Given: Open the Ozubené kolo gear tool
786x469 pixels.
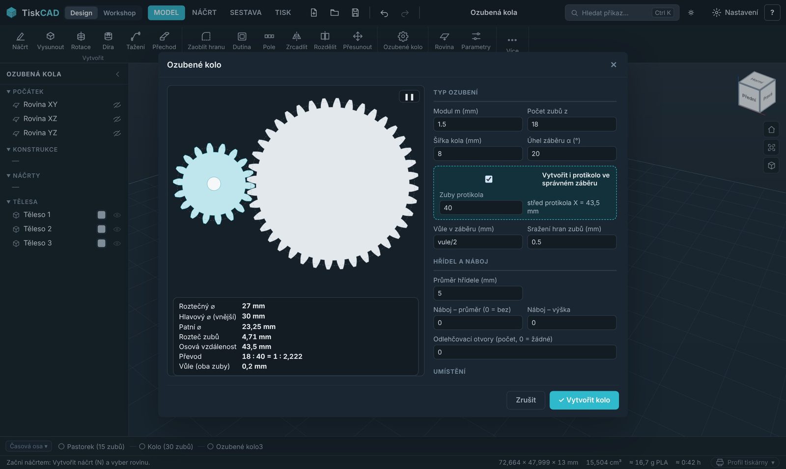Looking at the screenshot, I should tap(403, 41).
